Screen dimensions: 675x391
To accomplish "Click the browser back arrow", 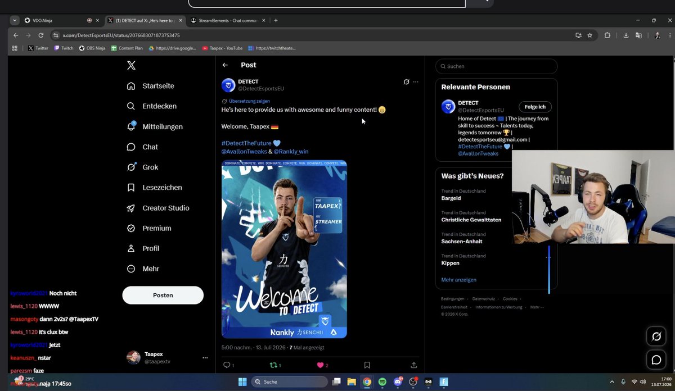I will (16, 35).
